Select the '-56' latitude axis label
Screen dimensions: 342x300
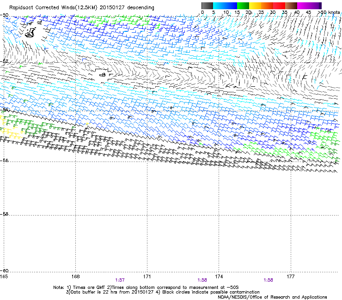tap(4, 160)
